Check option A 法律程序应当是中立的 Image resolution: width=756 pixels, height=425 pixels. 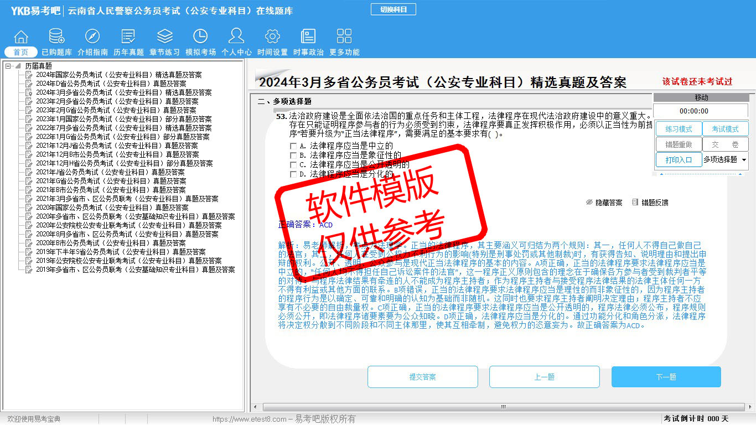(293, 146)
